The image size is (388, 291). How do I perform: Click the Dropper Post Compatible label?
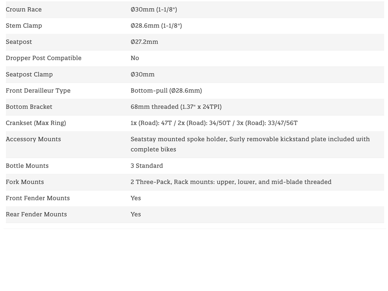point(44,58)
